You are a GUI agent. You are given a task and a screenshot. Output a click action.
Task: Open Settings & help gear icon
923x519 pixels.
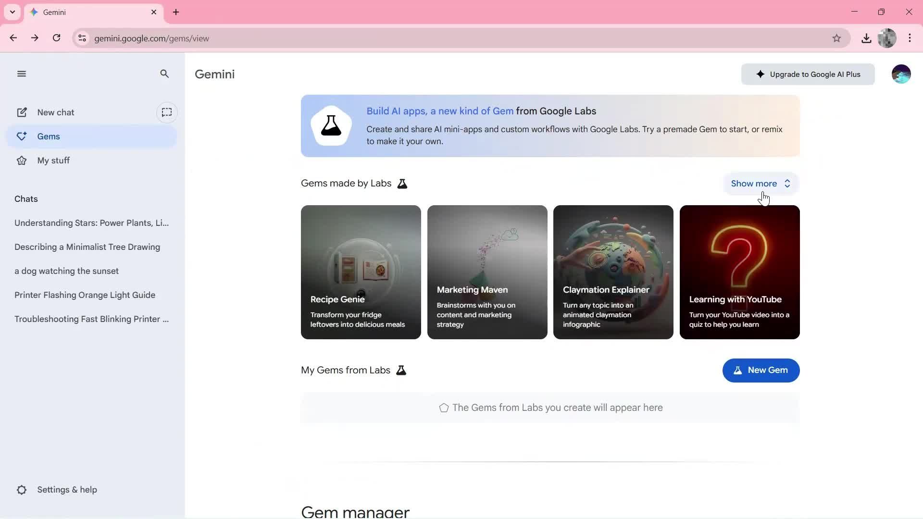coord(22,490)
